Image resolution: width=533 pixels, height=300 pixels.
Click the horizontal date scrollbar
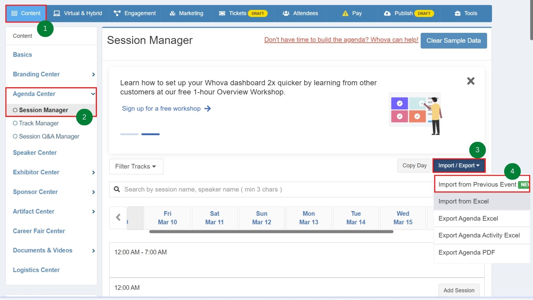pyautogui.click(x=271, y=232)
